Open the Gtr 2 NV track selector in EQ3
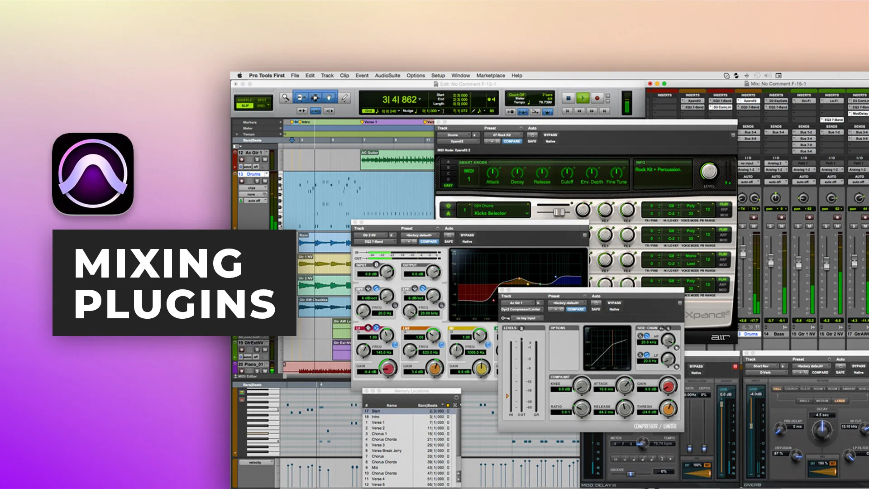The height and width of the screenshot is (489, 869). [x=370, y=235]
